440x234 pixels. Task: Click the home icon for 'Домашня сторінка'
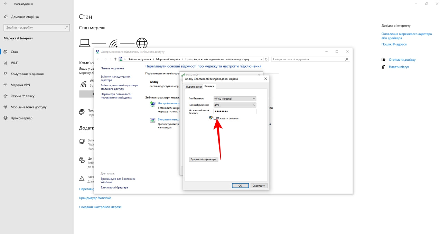click(6, 17)
